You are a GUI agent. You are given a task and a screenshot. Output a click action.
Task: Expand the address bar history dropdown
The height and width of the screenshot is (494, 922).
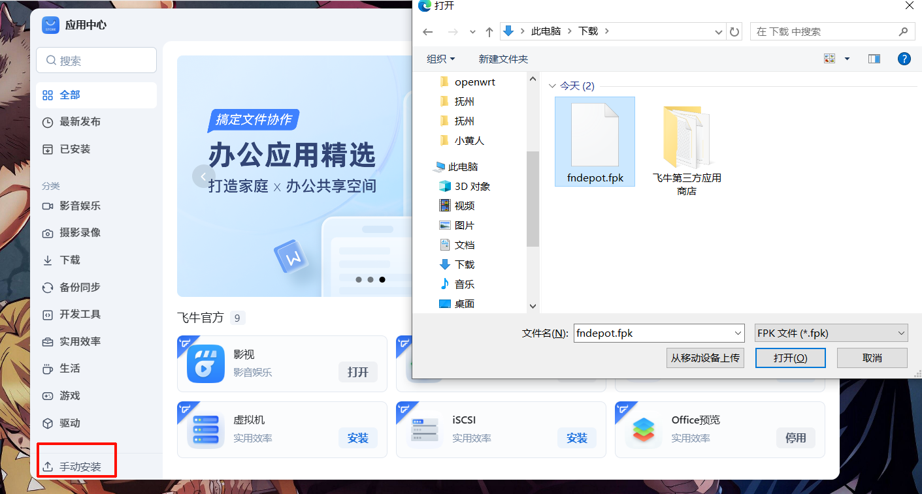point(719,31)
